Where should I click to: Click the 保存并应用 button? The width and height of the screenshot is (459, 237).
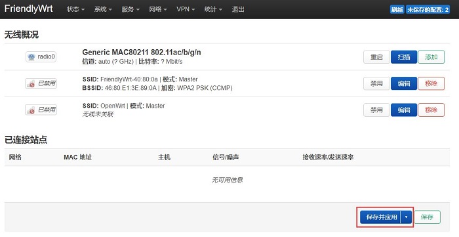pyautogui.click(x=380, y=217)
